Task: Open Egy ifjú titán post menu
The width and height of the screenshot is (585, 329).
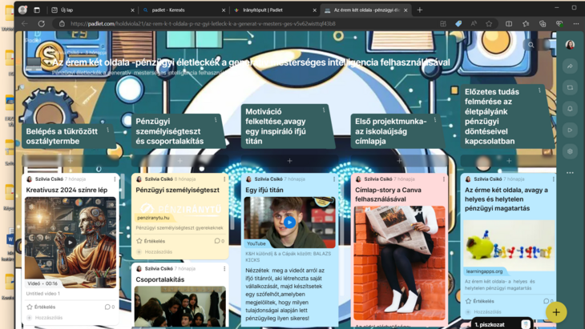Action: click(x=334, y=179)
